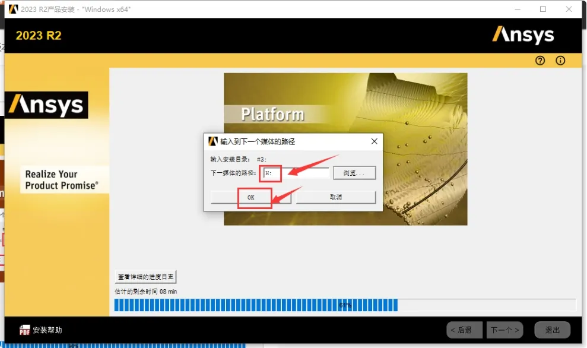Close the Ansys installer window
This screenshot has height=348, width=587.
click(569, 9)
